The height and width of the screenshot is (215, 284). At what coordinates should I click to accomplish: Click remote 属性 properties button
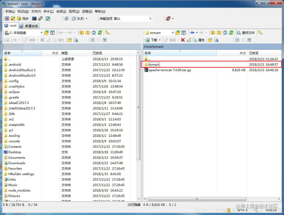tap(199, 40)
